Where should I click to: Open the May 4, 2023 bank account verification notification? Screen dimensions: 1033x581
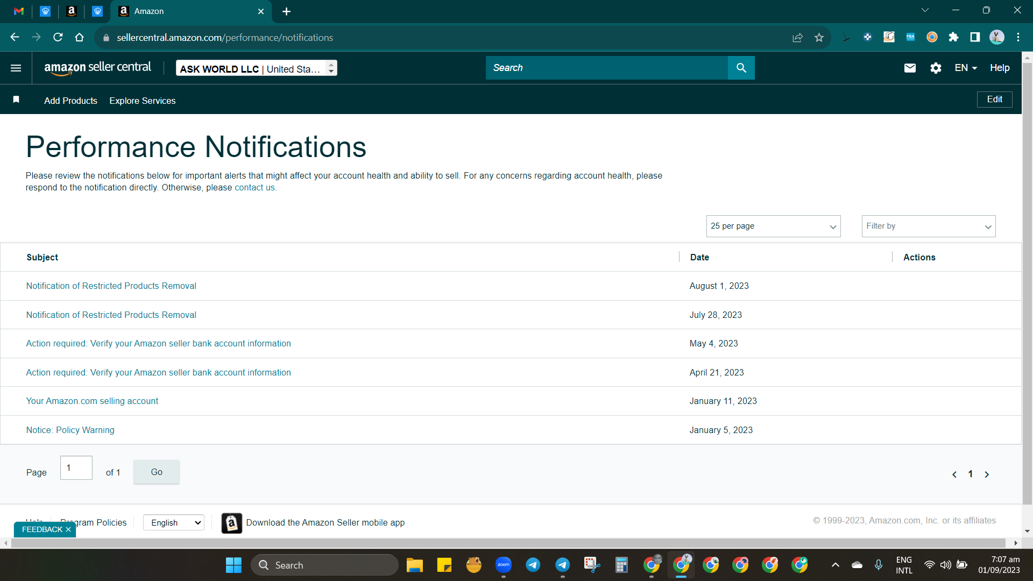(158, 344)
